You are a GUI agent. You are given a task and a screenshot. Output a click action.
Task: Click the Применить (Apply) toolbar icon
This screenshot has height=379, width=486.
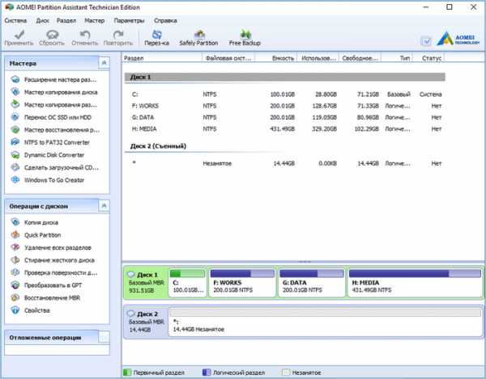pyautogui.click(x=19, y=38)
